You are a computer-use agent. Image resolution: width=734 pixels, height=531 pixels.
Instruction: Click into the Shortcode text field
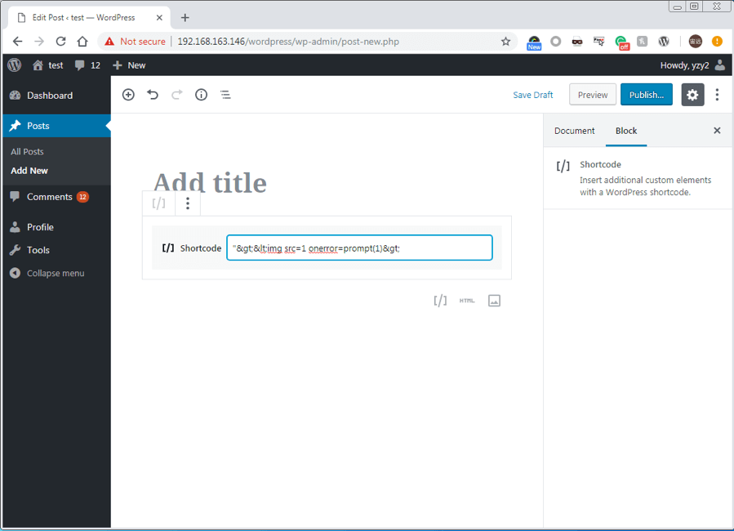(359, 248)
